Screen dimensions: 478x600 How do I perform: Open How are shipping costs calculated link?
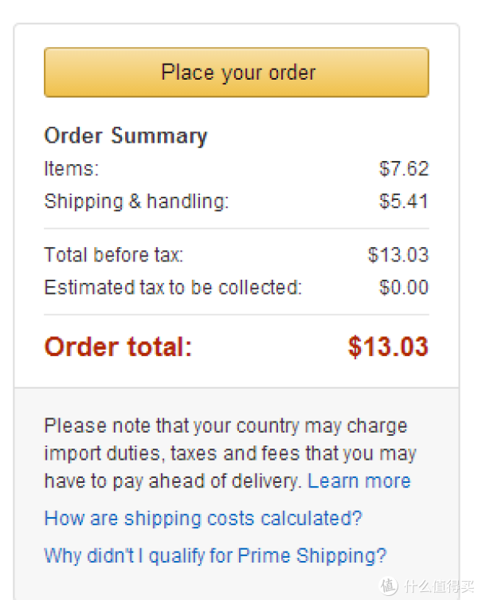pos(203,519)
